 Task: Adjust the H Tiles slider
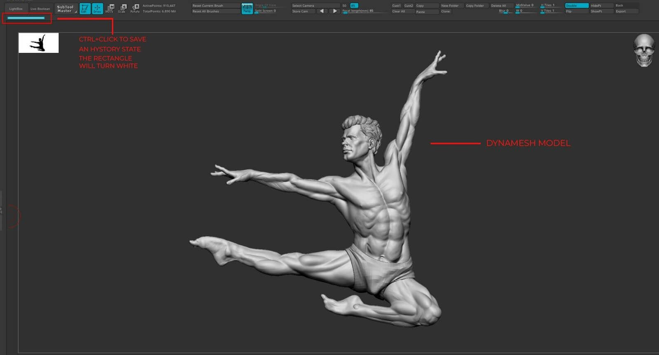pos(551,5)
